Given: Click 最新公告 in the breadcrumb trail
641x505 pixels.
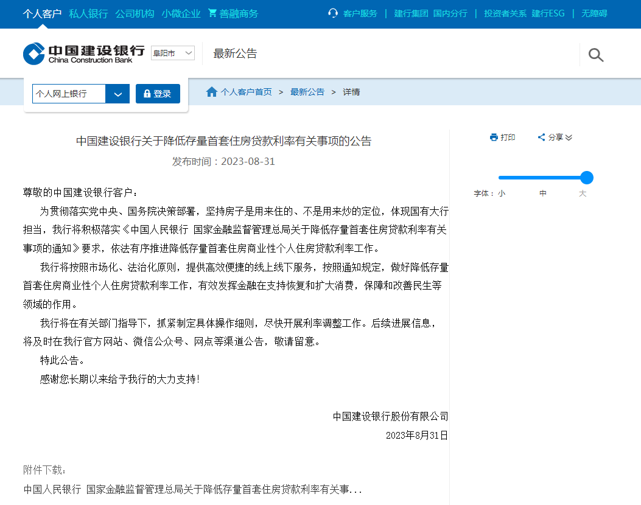Looking at the screenshot, I should click(x=307, y=91).
